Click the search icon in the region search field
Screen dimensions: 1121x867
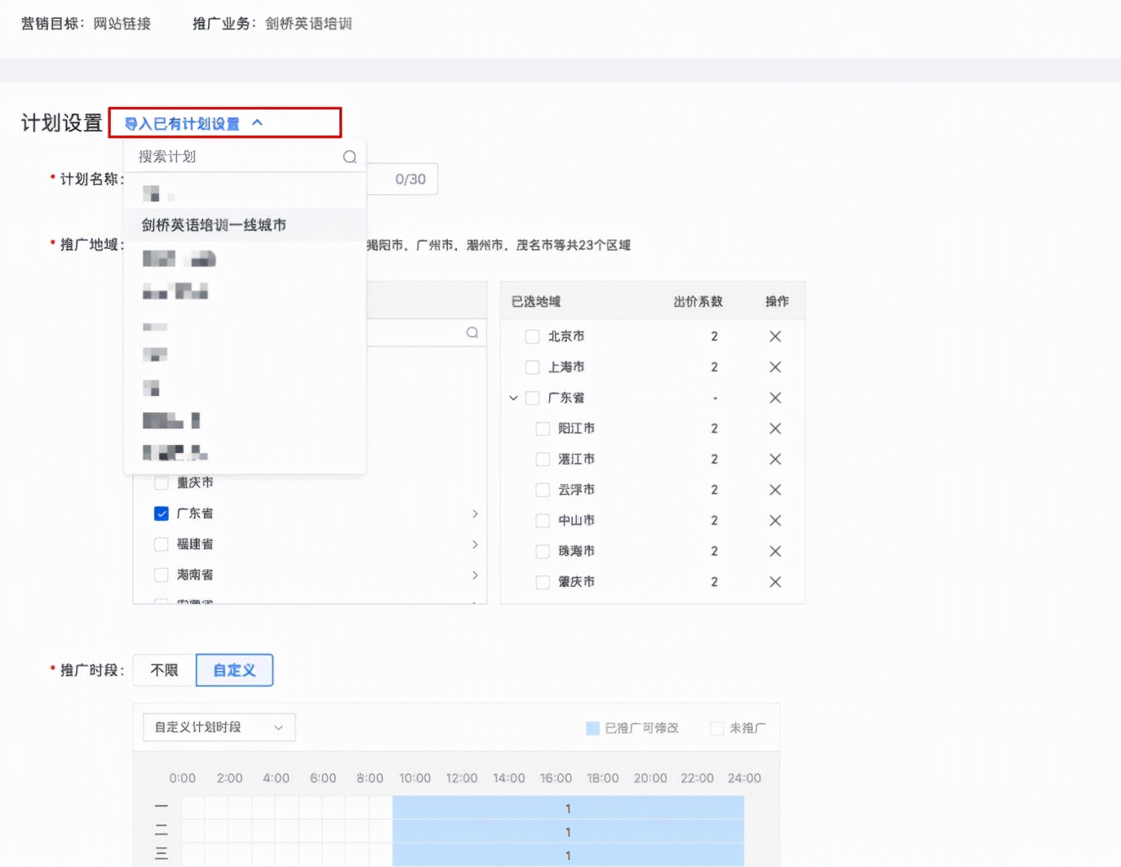[x=472, y=332]
